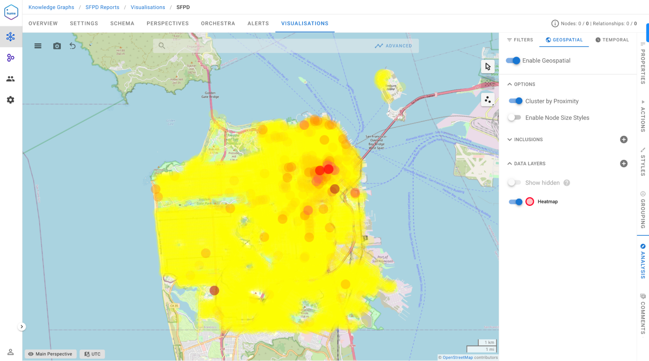
Task: Open the users icon in sidebar
Action: click(x=11, y=79)
